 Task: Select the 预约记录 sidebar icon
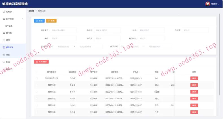click(x=4, y=47)
